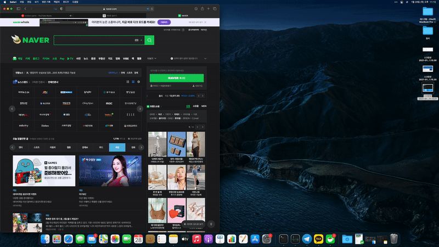Switch to the NAVER tab

[183, 16]
